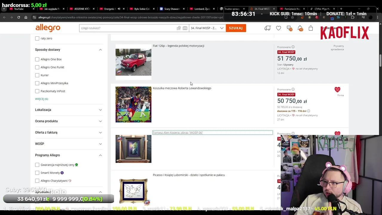Expand the Oferta z fakturą section
Viewport: 382px width, 215px height.
coord(69,133)
